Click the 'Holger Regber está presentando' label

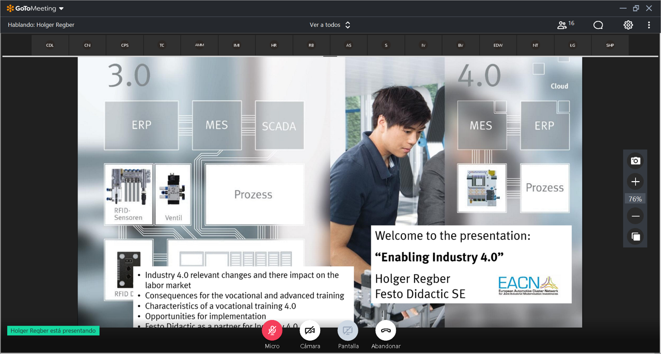(53, 331)
